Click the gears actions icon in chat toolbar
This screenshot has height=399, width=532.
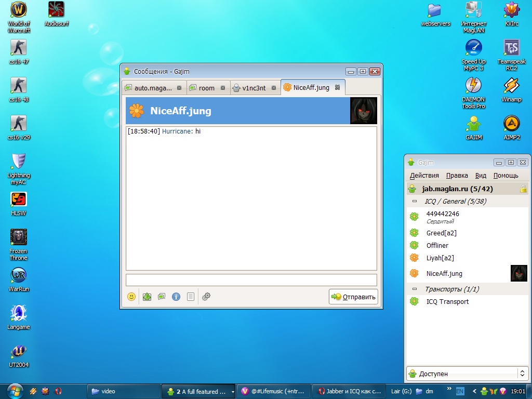coord(206,297)
